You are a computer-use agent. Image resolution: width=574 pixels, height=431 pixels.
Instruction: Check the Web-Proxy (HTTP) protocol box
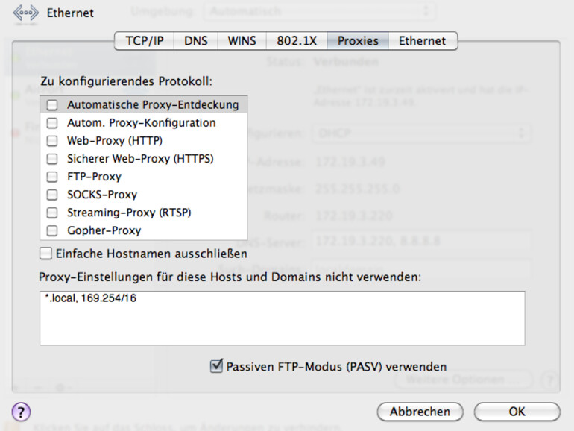(x=52, y=141)
